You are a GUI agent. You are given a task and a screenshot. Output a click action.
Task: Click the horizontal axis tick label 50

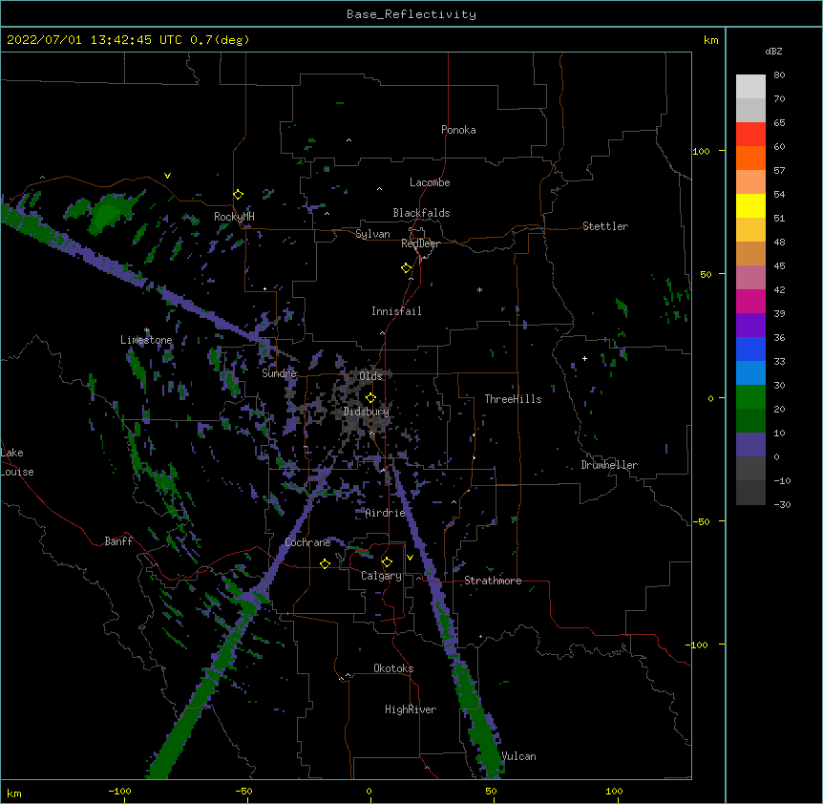click(491, 791)
